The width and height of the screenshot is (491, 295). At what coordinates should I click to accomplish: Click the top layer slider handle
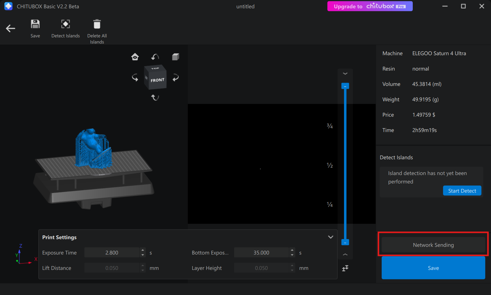tap(345, 86)
